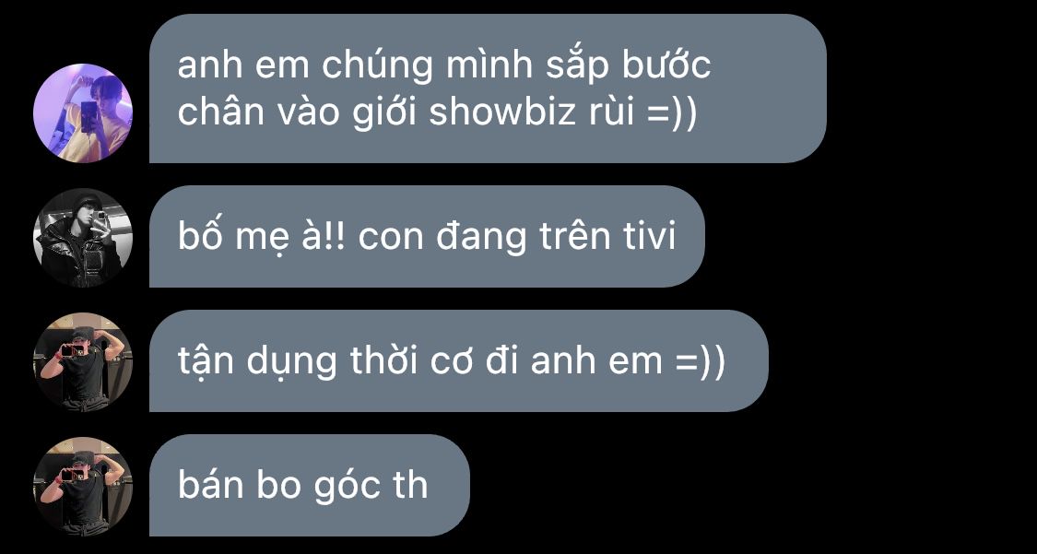This screenshot has width=1037, height=554.
Task: Tap avatar beside 'tận dụng thời cơ' message
Action: point(83,361)
